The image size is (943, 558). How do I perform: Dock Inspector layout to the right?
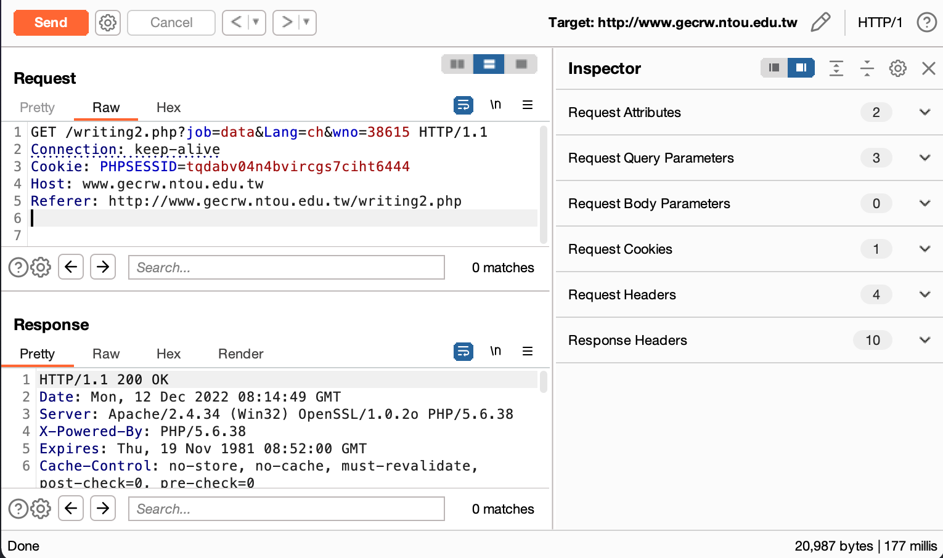pos(801,68)
